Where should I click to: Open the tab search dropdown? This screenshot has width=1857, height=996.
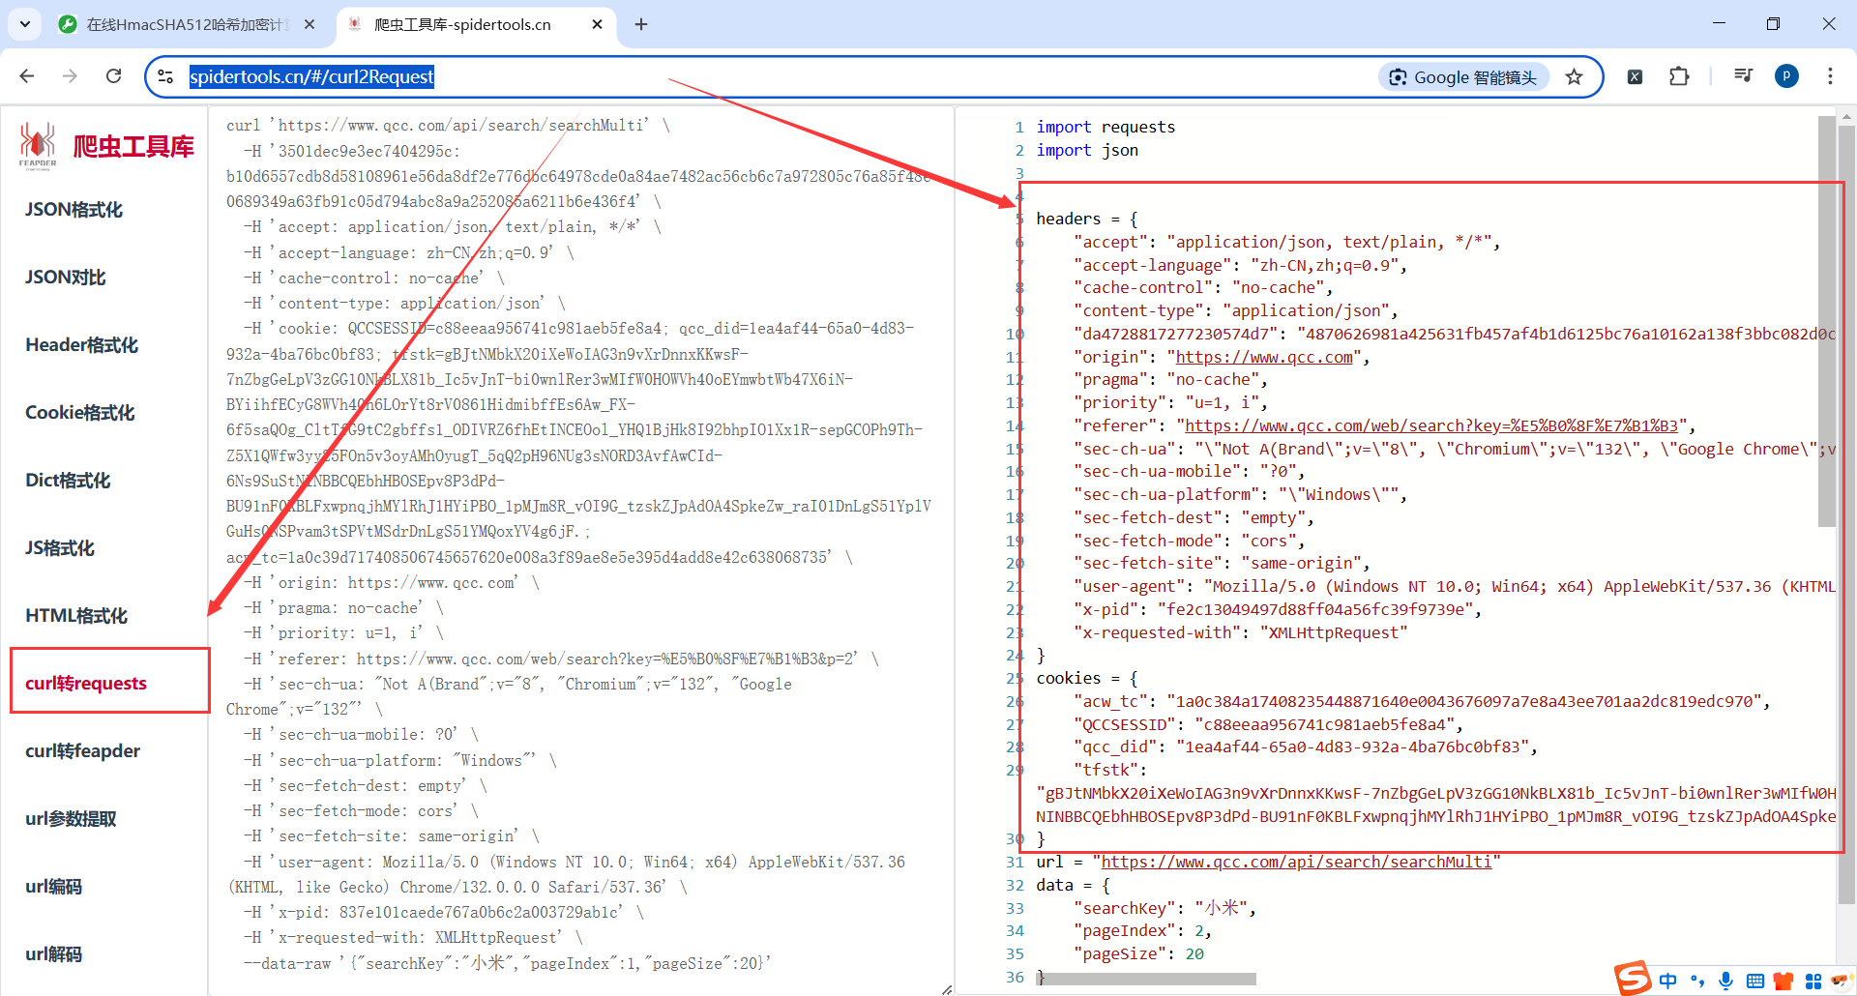pyautogui.click(x=25, y=24)
